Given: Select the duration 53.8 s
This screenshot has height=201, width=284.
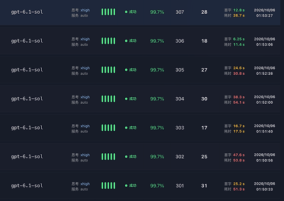Looking at the screenshot, I should [x=239, y=160].
